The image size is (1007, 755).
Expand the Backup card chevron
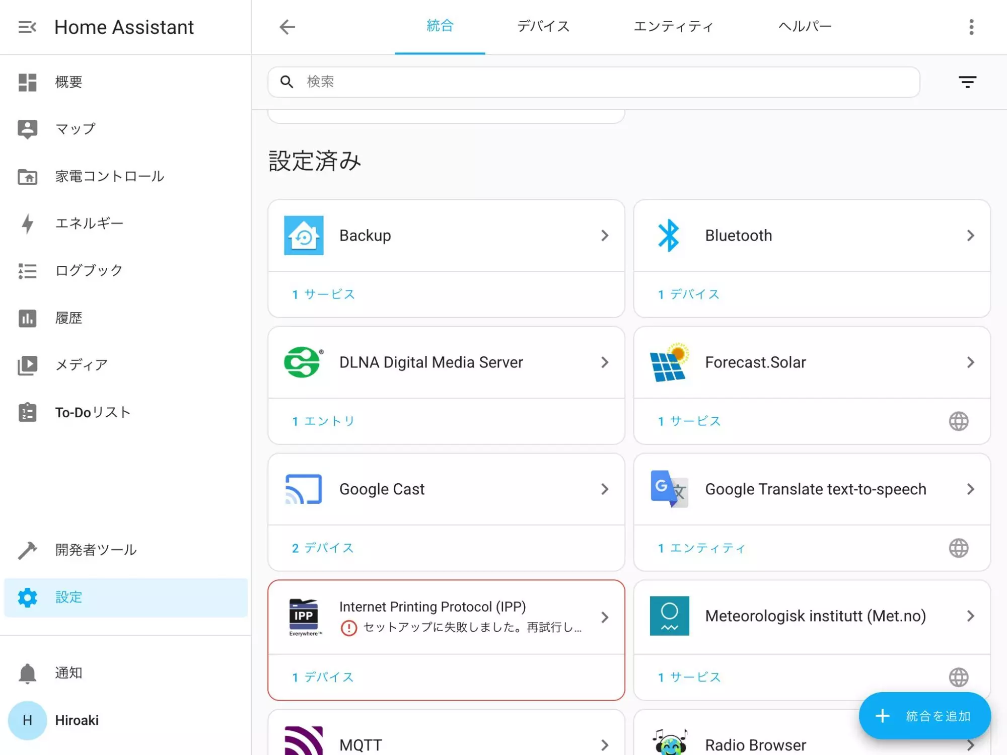click(x=605, y=236)
